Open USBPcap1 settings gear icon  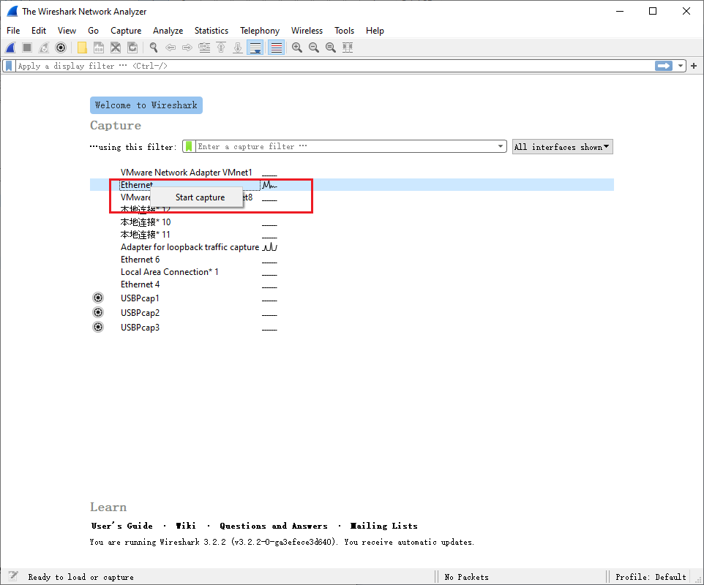click(x=98, y=298)
